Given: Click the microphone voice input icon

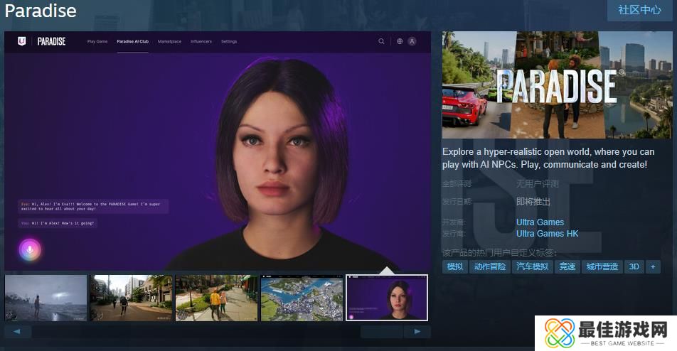Looking at the screenshot, I should tap(30, 249).
